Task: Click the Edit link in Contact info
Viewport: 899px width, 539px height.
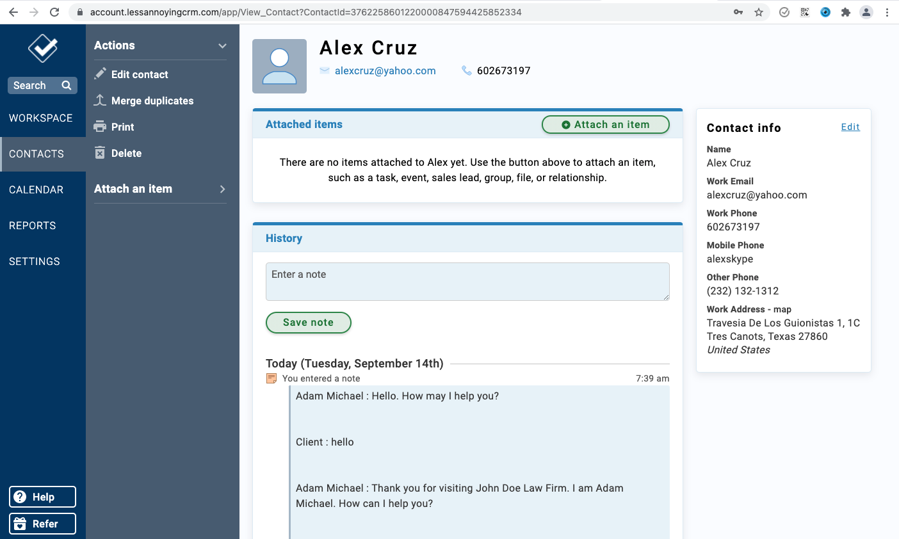Action: click(850, 127)
